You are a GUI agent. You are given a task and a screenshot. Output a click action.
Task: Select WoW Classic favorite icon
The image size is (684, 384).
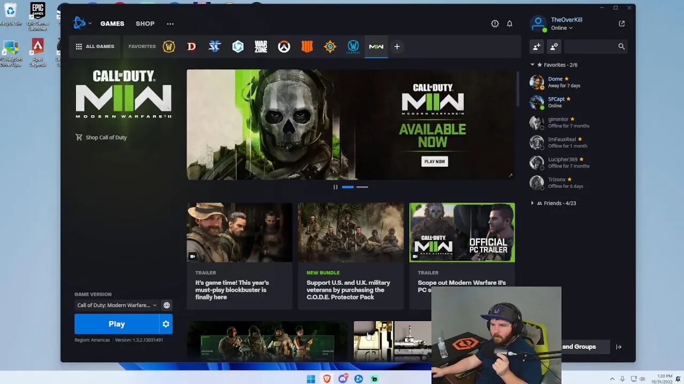tap(353, 46)
